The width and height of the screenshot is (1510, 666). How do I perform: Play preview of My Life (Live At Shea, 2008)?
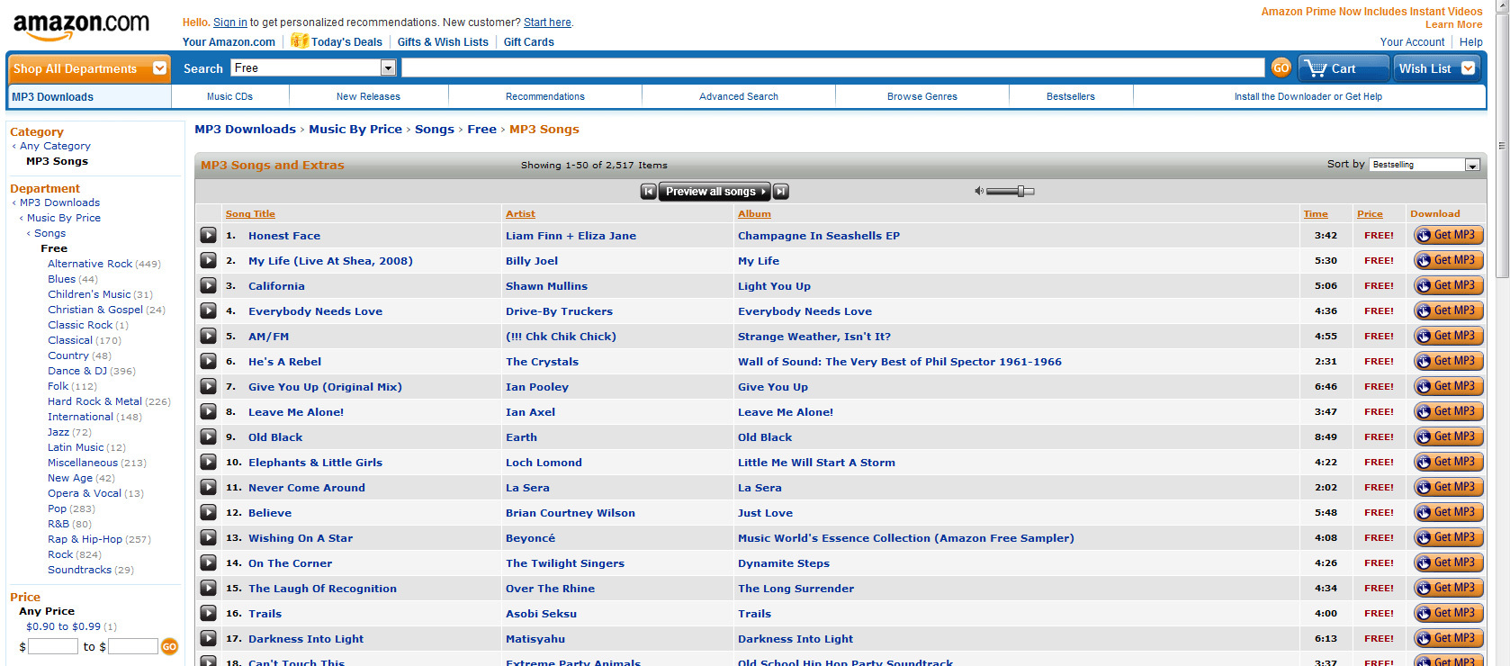pos(208,260)
